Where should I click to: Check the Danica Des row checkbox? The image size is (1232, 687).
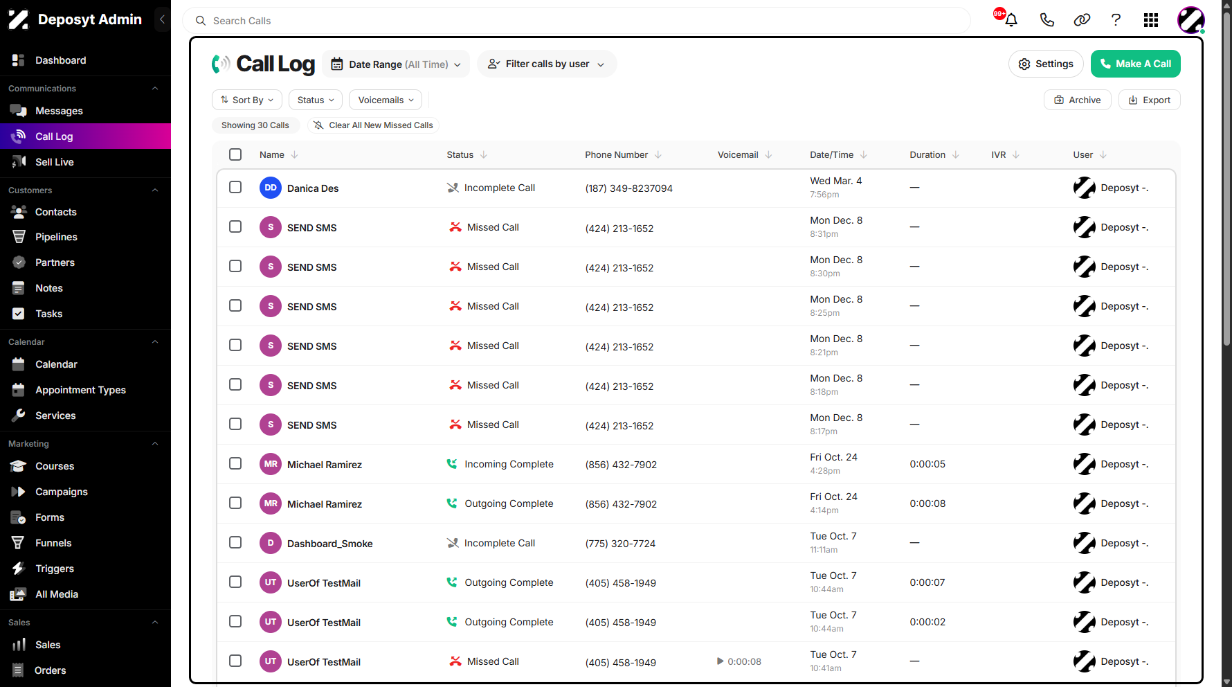235,187
